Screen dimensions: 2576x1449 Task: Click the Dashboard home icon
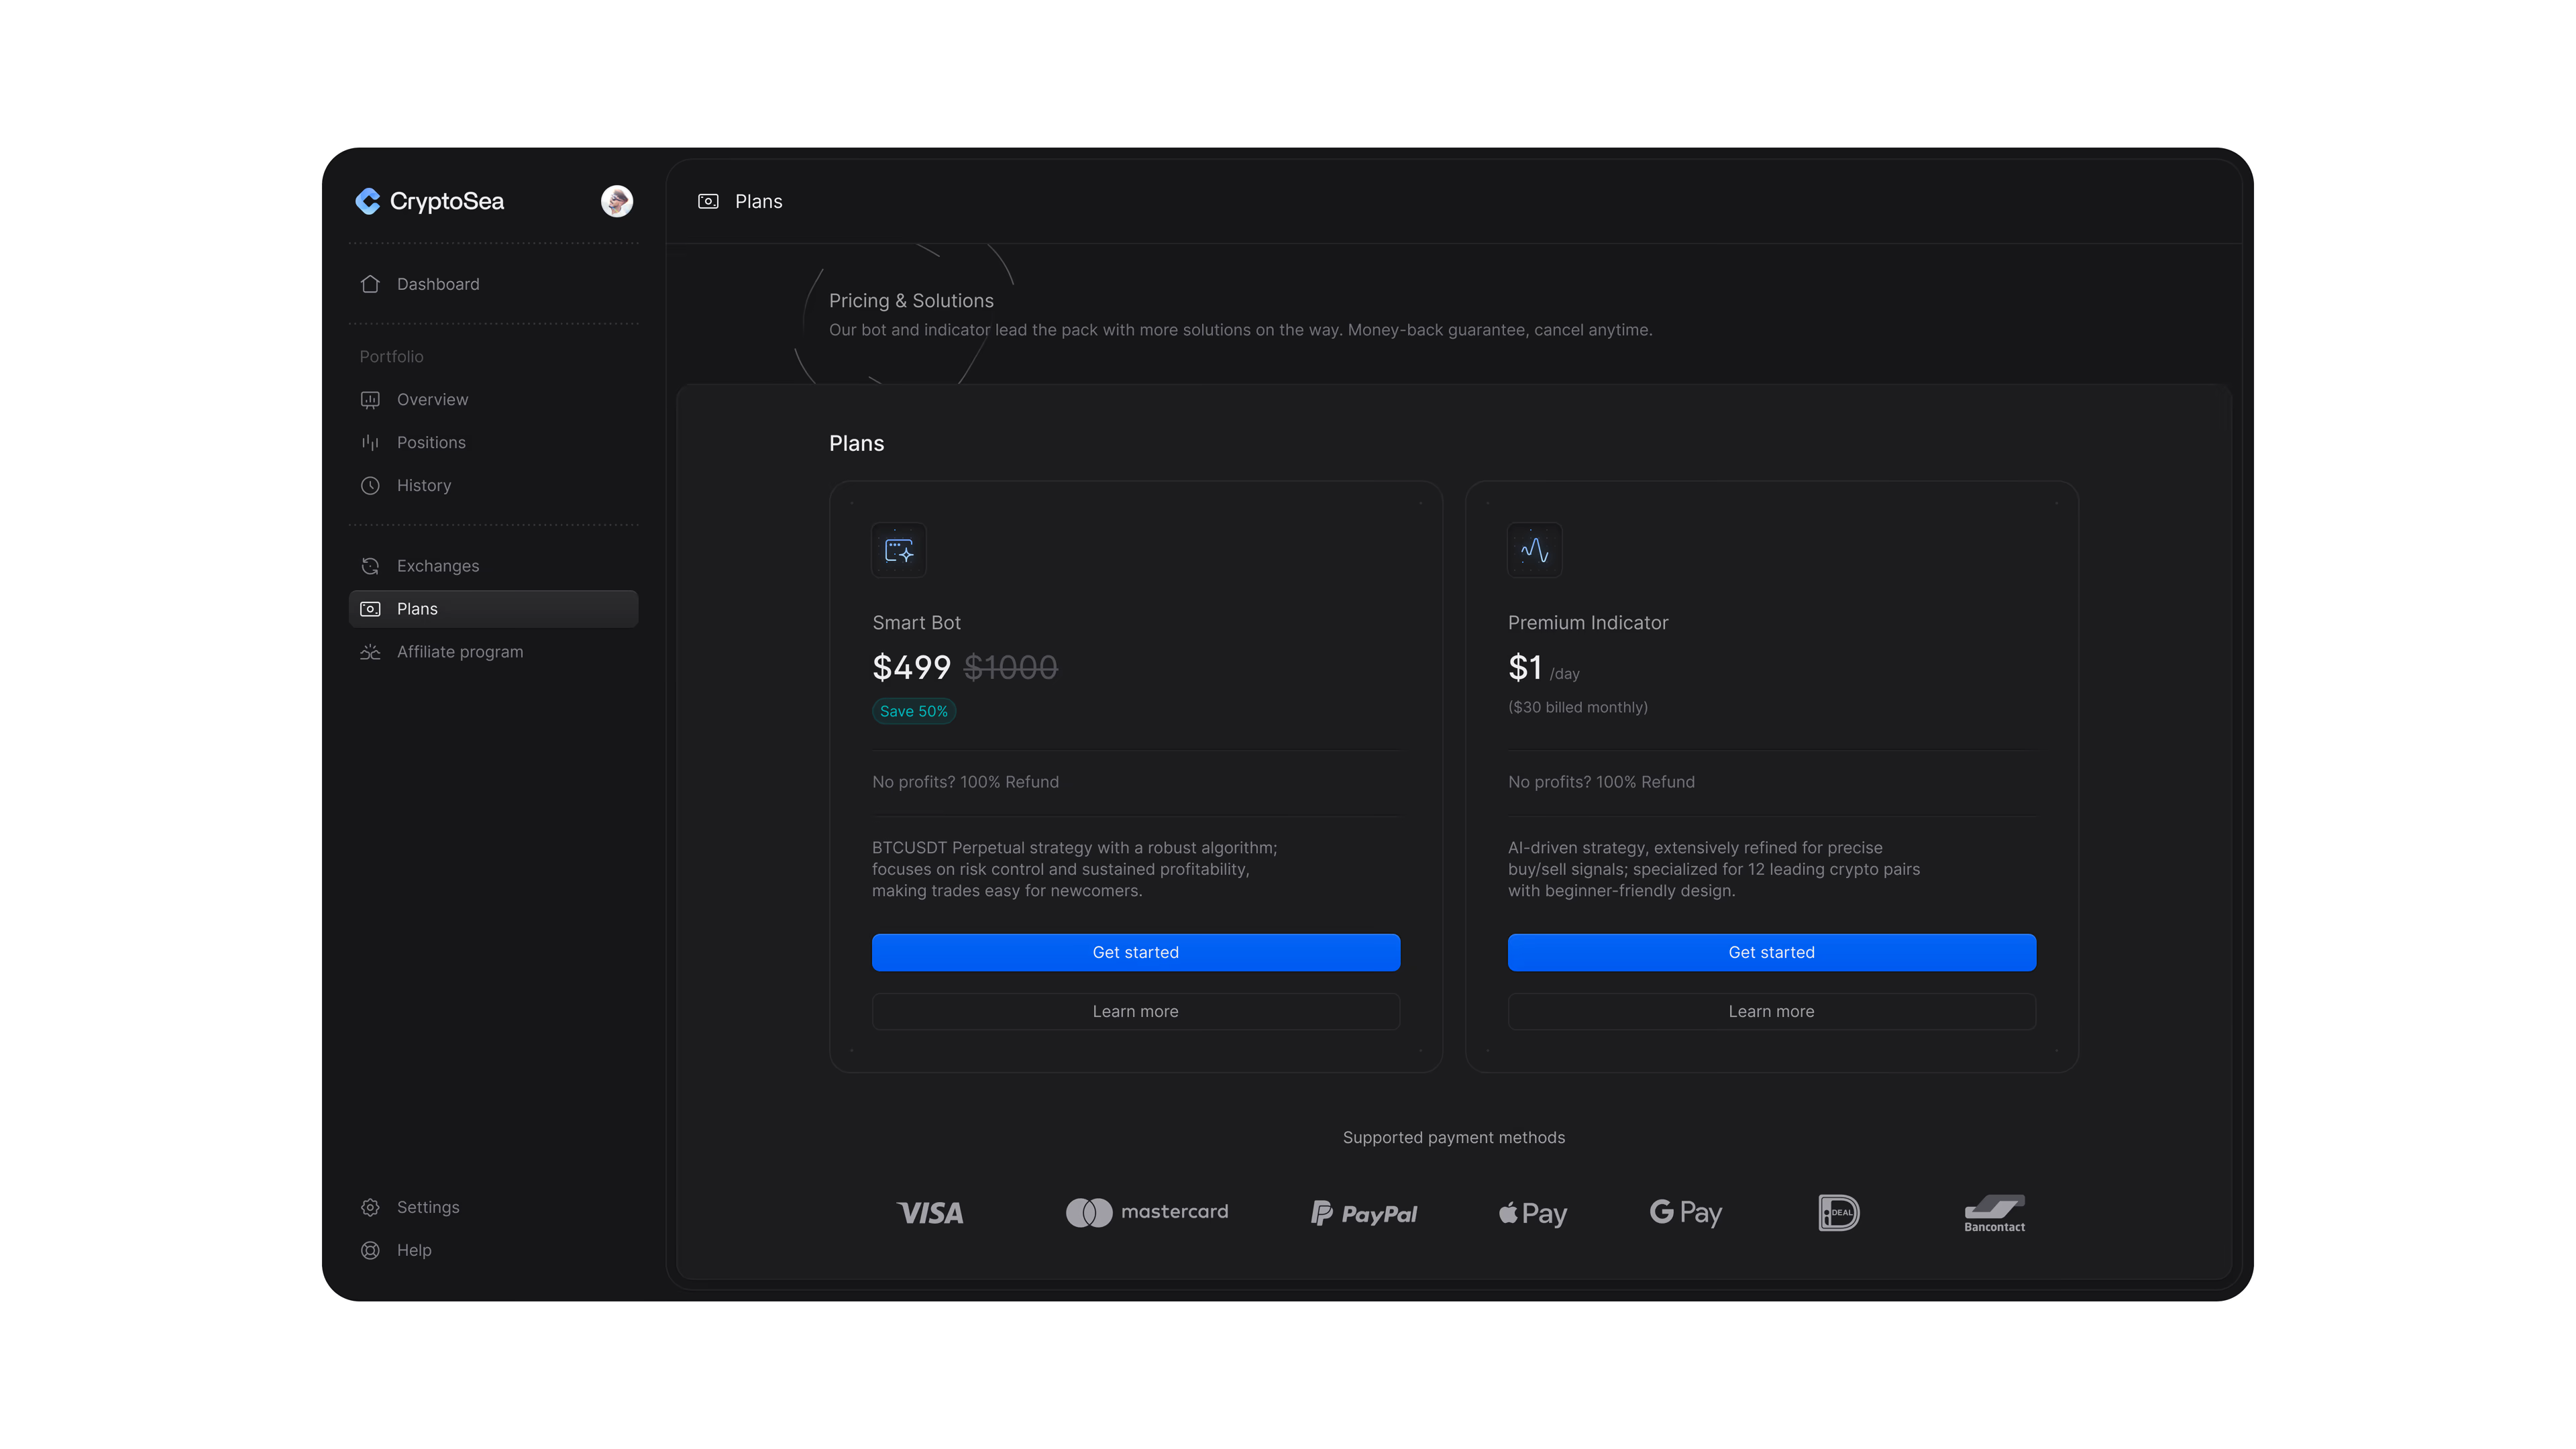(x=370, y=284)
